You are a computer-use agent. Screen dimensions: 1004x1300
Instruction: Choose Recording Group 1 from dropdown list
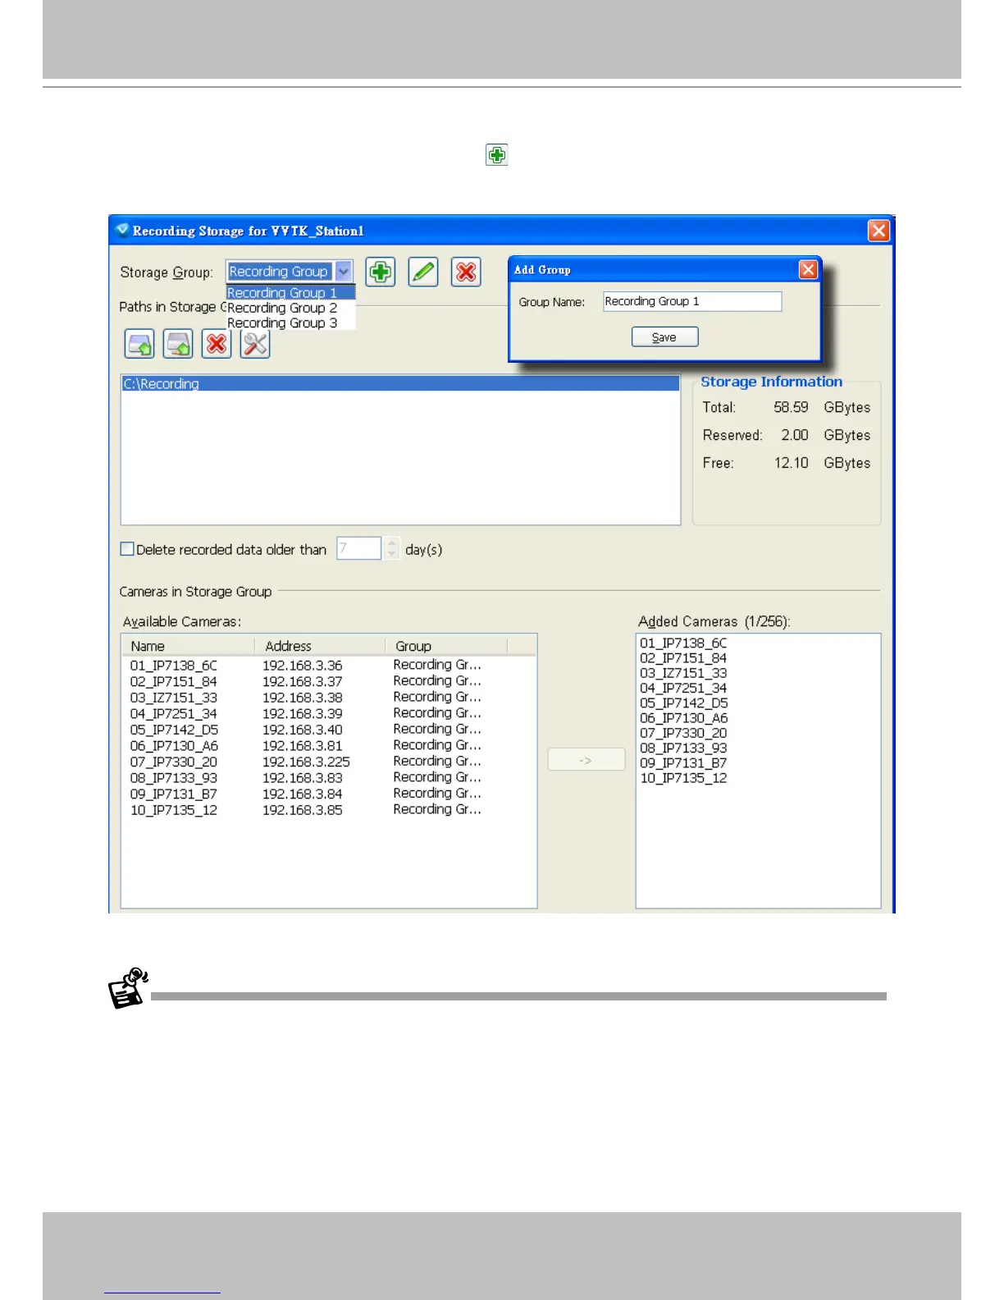290,293
